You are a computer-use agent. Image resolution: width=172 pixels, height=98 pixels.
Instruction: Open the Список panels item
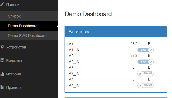pyautogui.click(x=29, y=16)
